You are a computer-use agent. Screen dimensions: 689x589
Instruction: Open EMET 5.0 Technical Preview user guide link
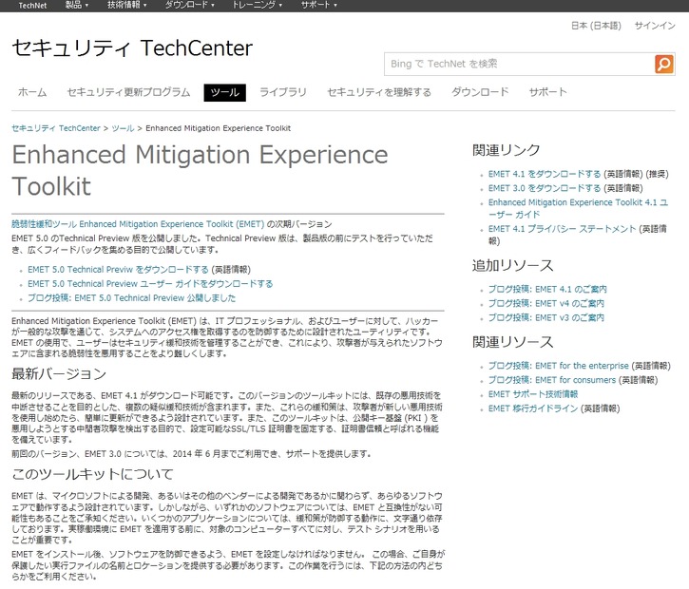pos(150,284)
